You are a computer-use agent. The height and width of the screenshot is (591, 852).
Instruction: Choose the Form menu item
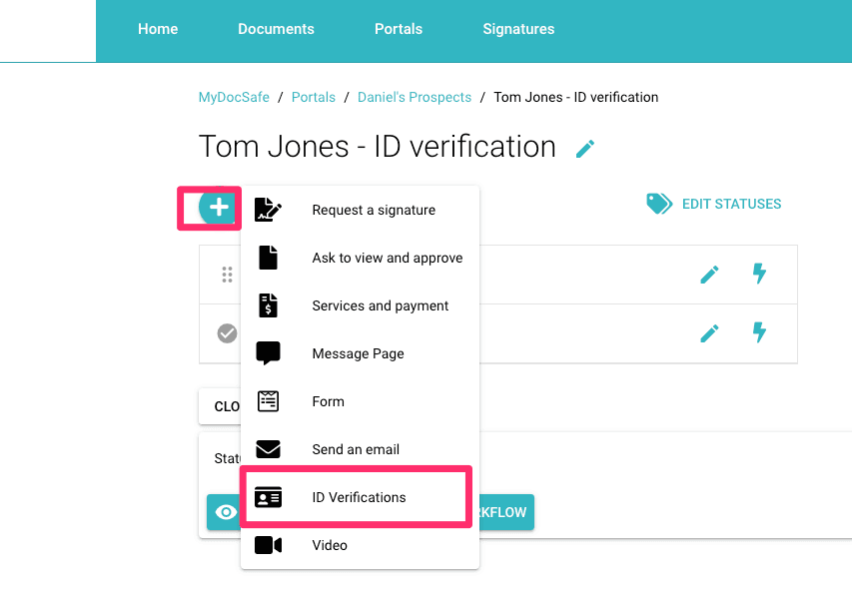[x=328, y=401]
